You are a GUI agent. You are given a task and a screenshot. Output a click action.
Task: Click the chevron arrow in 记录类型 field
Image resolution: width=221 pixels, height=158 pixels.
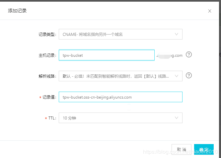click(177, 34)
